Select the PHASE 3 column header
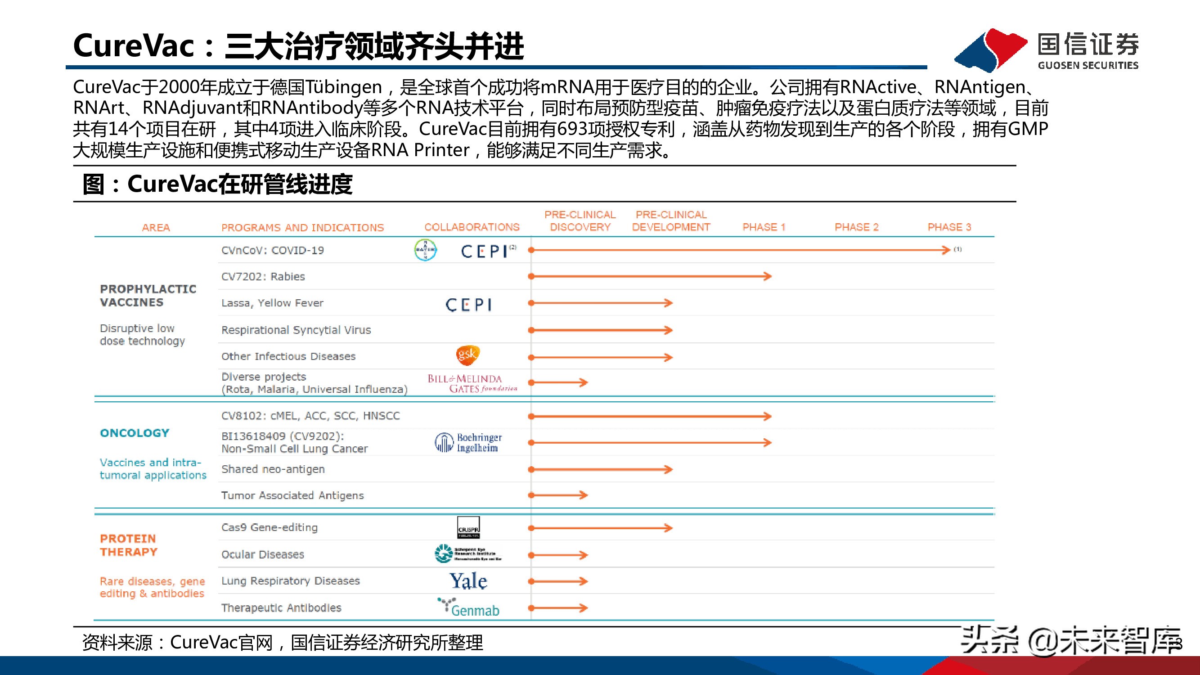This screenshot has width=1200, height=675. pos(949,227)
